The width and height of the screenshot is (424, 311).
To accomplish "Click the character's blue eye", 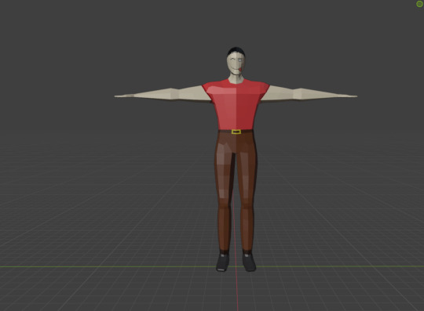I will (239, 60).
